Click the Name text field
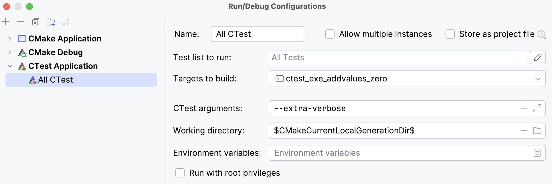This screenshot has height=184, width=552. pyautogui.click(x=257, y=34)
